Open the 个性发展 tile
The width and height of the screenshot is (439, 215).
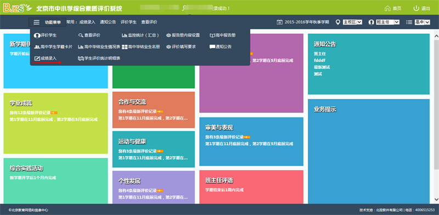tap(154, 187)
